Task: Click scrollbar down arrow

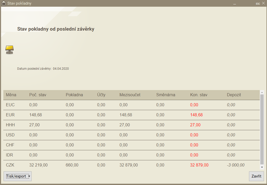Action: coord(262,167)
